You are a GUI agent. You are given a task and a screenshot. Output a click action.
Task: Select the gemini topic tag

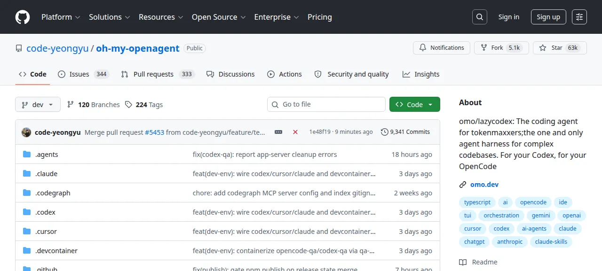pyautogui.click(x=541, y=216)
